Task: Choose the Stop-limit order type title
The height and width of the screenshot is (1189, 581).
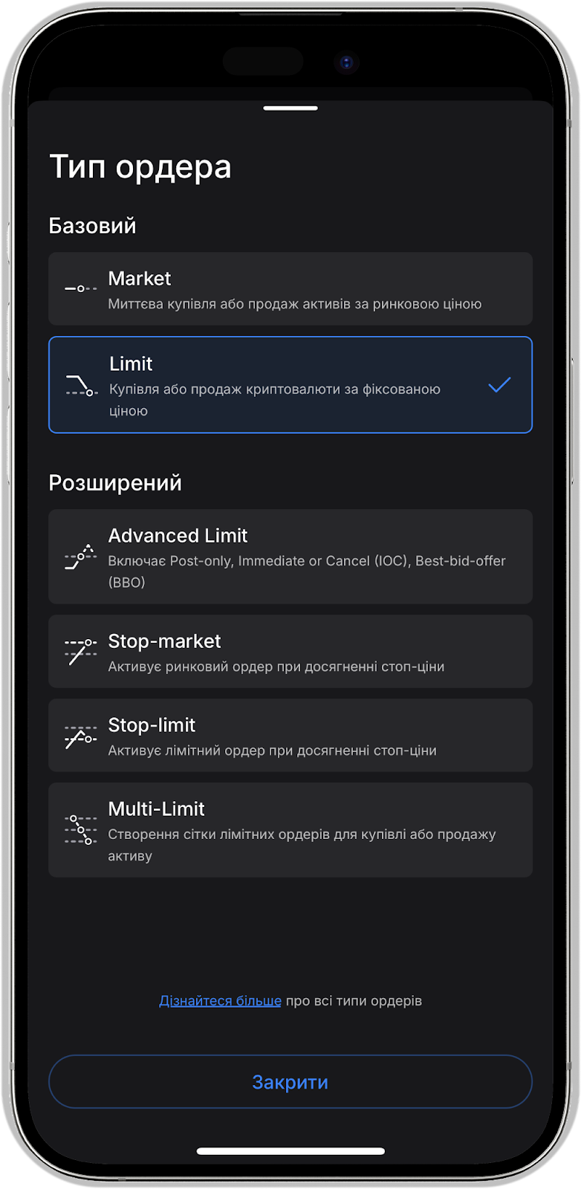Action: [x=152, y=725]
